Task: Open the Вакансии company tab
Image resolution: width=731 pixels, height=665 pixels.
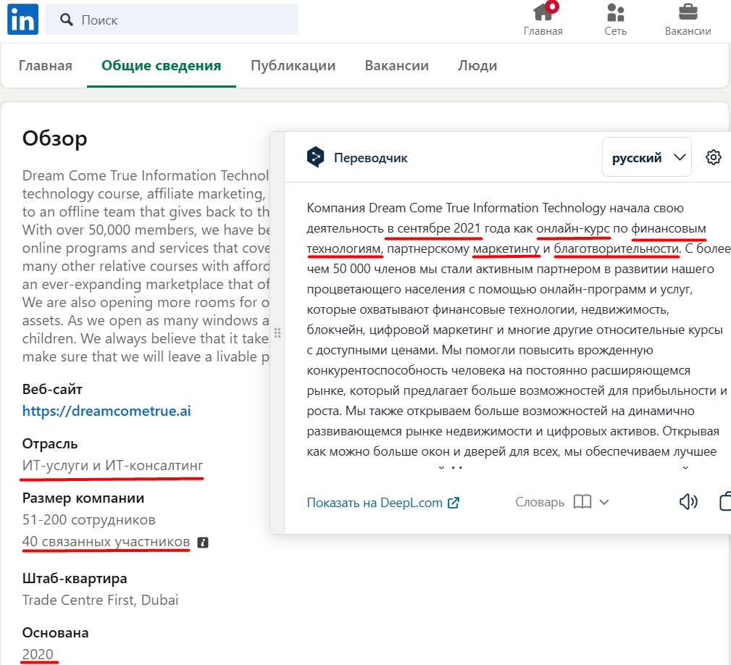Action: (397, 65)
